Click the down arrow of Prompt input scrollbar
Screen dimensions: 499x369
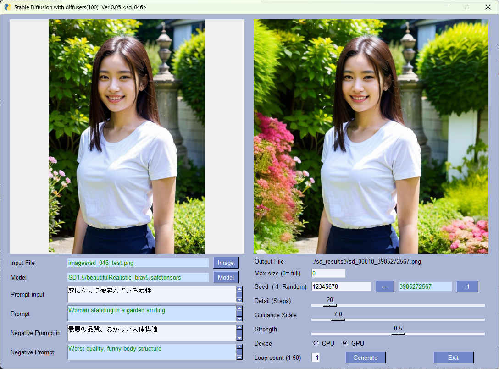pyautogui.click(x=239, y=300)
